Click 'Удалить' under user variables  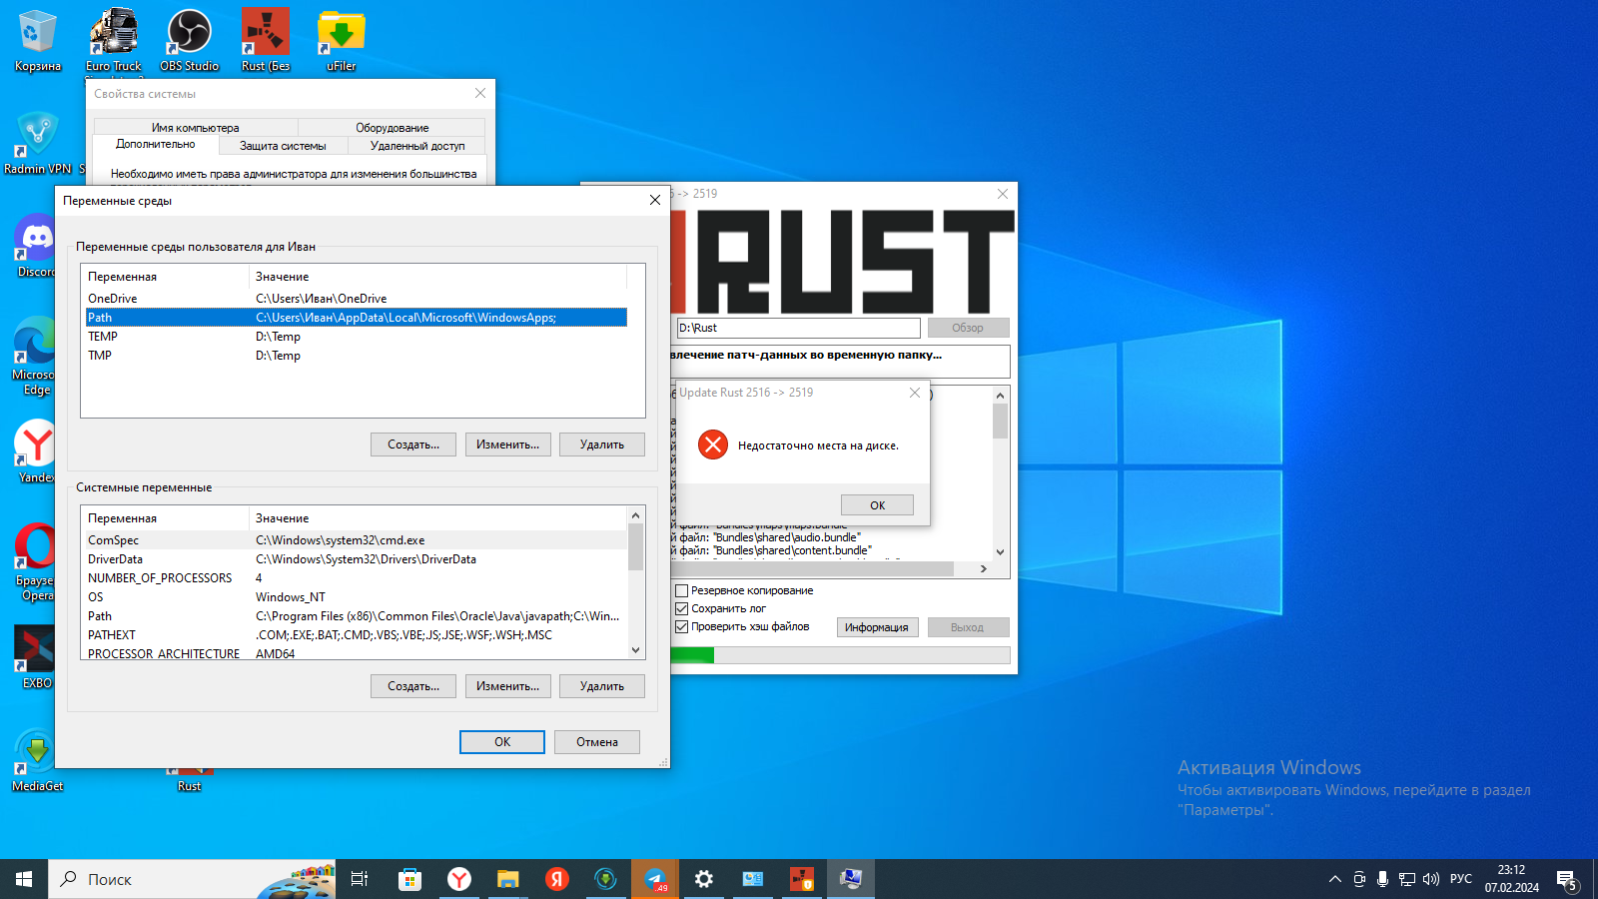point(602,445)
